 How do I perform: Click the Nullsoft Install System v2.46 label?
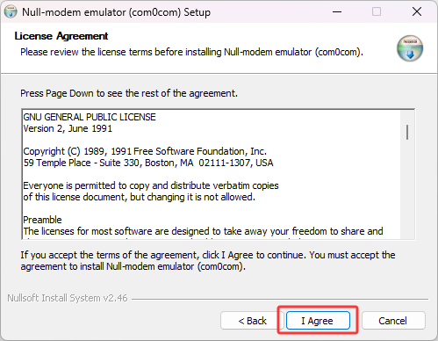68,298
